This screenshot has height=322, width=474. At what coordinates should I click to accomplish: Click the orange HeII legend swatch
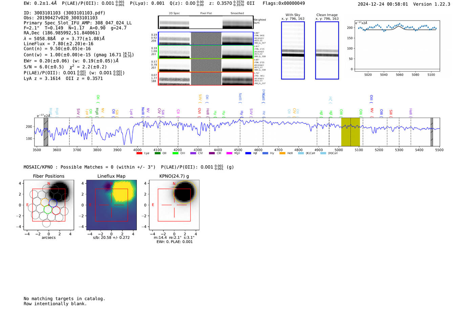pos(282,153)
